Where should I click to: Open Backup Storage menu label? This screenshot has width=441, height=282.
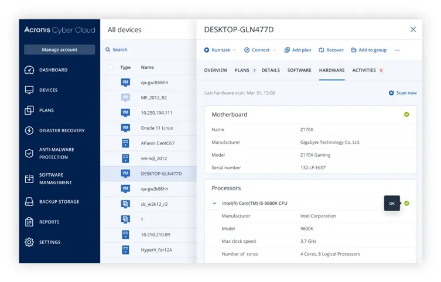(59, 202)
